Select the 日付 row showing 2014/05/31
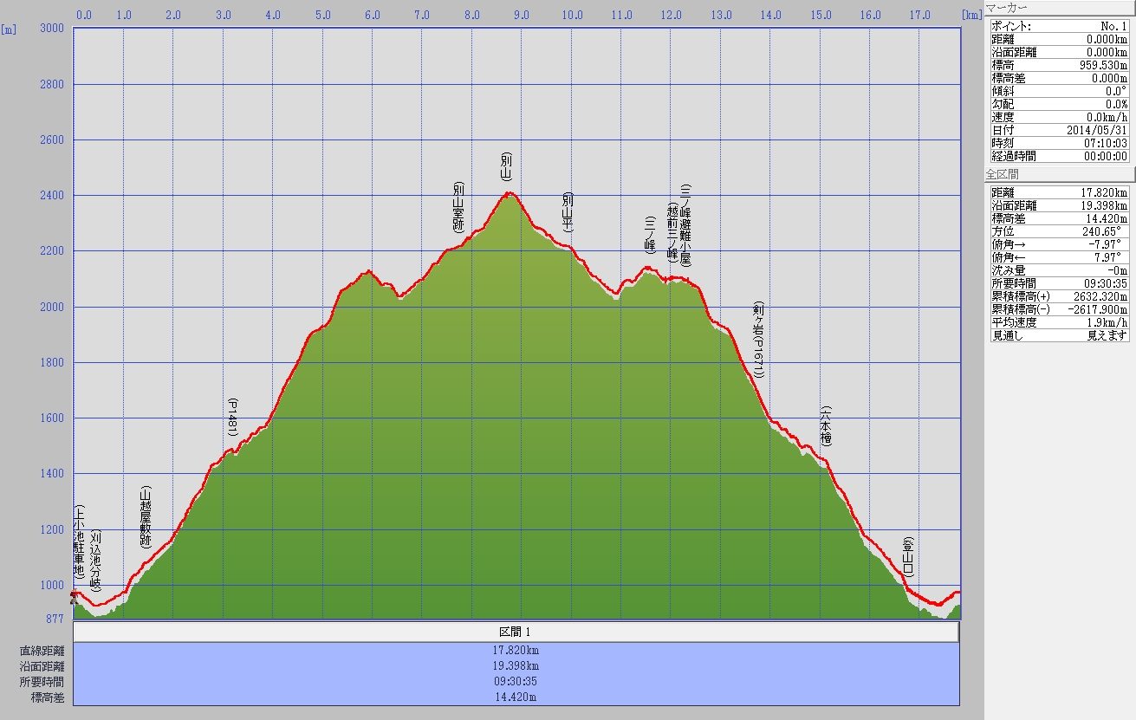The width and height of the screenshot is (1136, 720). point(1060,130)
